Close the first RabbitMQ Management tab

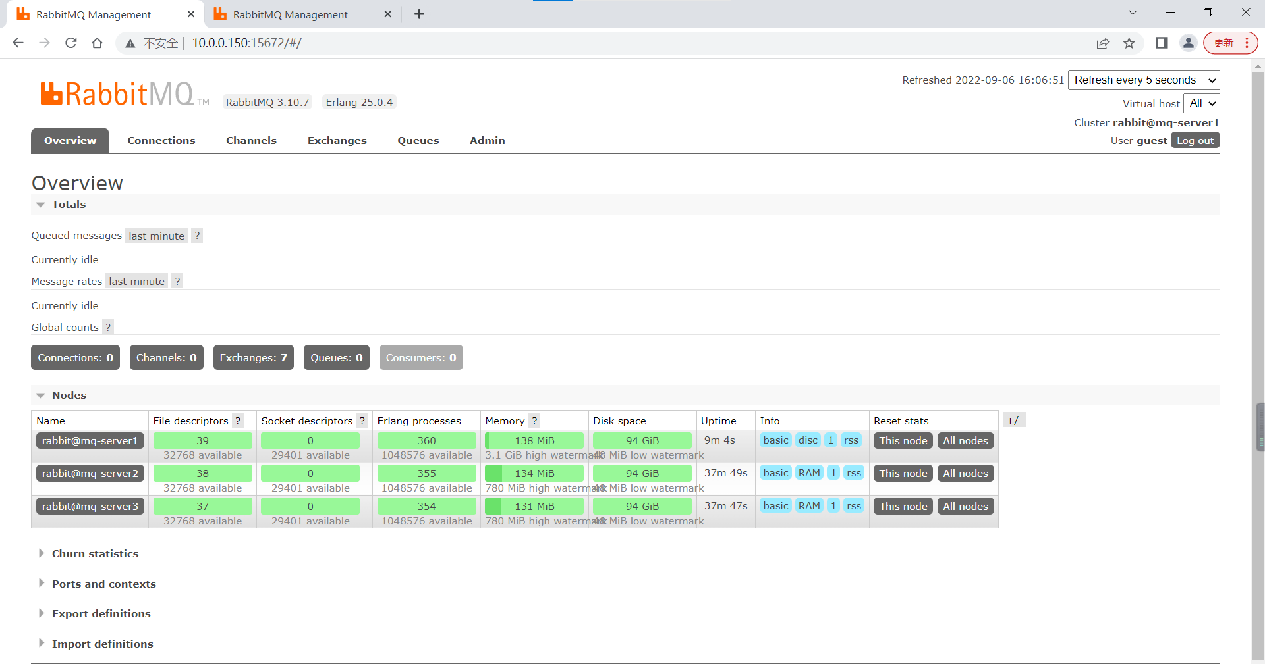click(x=191, y=14)
